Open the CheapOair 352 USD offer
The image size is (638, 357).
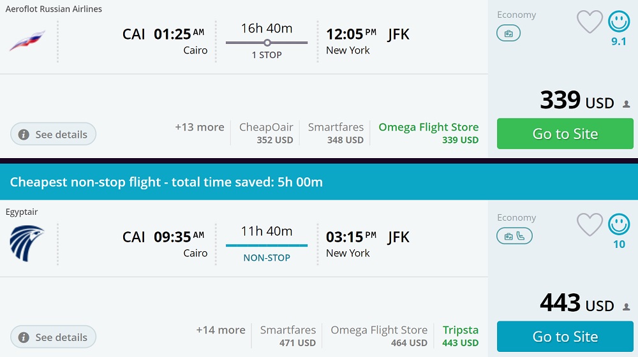[266, 133]
